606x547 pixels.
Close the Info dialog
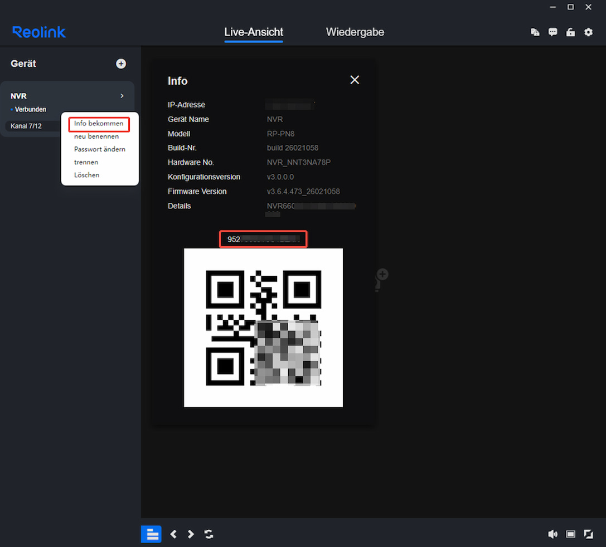point(355,80)
